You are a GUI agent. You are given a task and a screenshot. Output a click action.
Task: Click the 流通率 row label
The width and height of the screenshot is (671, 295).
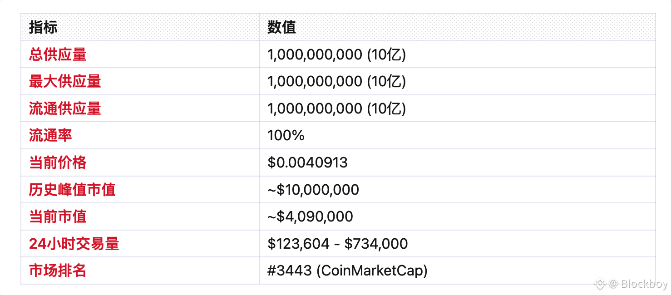click(x=50, y=135)
